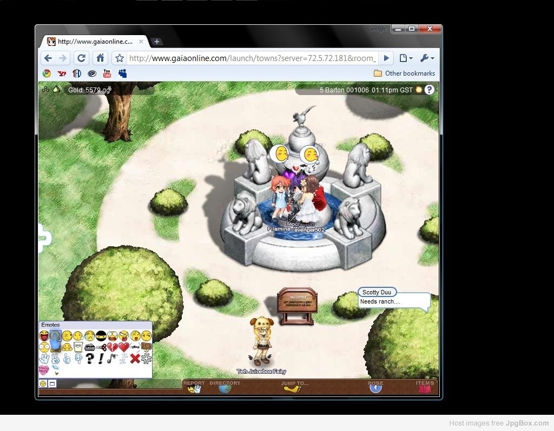Pick the crying face emote

tap(90, 336)
